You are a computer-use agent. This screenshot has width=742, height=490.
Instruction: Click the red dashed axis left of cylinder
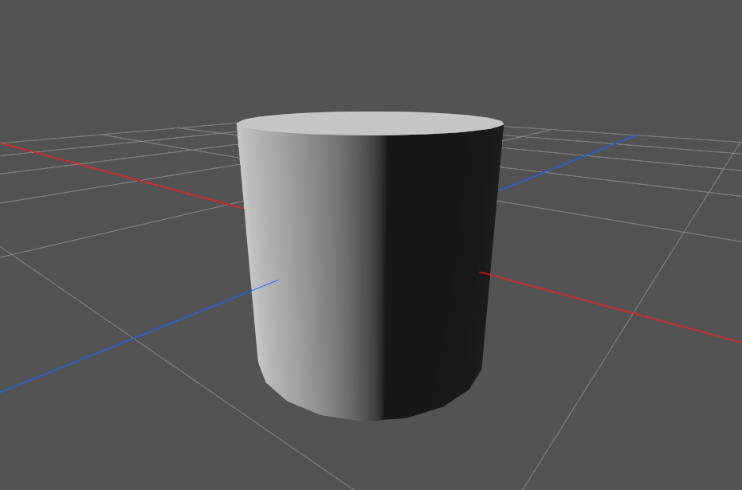pyautogui.click(x=120, y=174)
